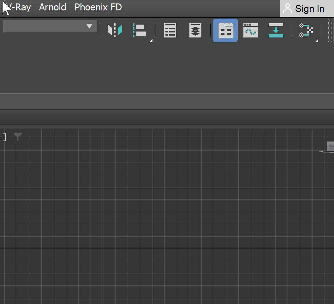Select the Align tool icon
334x304 pixels.
pos(140,30)
